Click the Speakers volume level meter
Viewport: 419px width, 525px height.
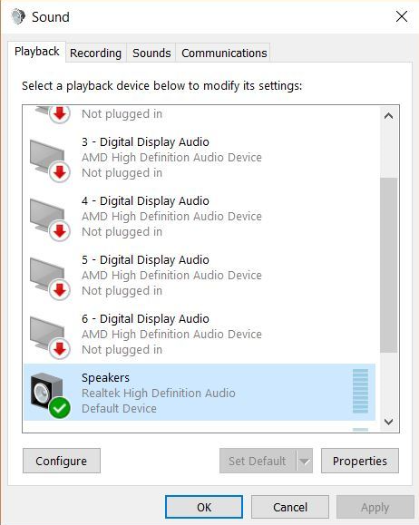point(360,391)
